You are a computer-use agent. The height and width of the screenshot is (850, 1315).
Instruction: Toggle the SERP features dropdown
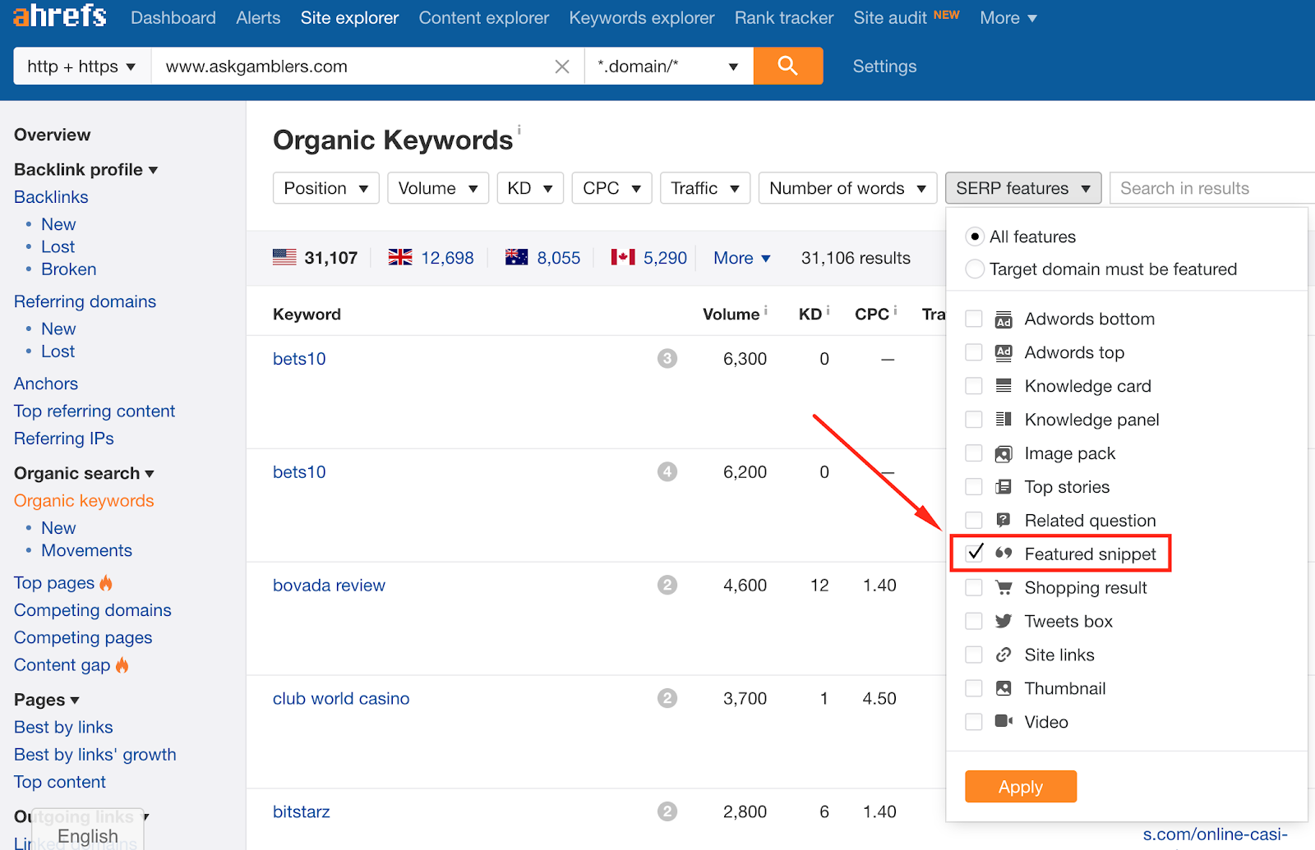tap(1023, 188)
